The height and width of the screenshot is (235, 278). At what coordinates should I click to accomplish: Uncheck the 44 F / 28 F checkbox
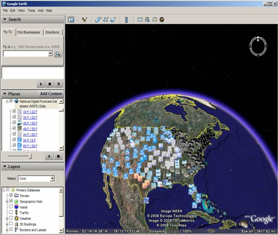point(14,134)
